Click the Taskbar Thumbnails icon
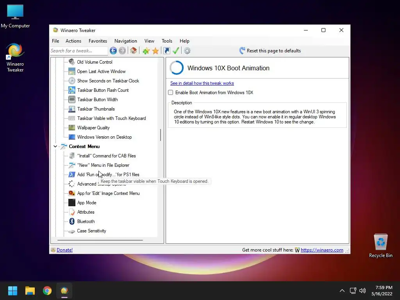Image resolution: width=400 pixels, height=300 pixels. 72,109
